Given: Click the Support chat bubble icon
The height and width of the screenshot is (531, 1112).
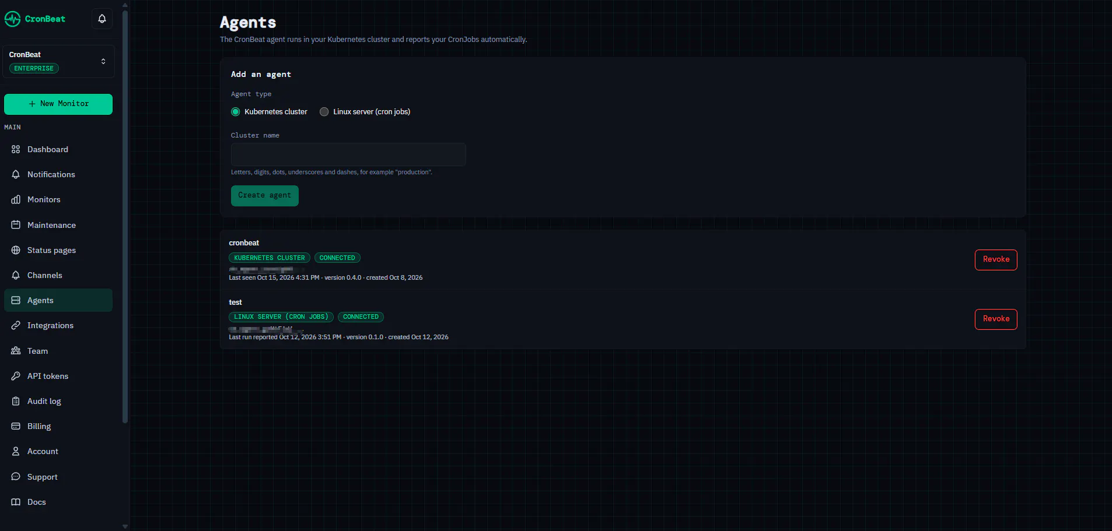Looking at the screenshot, I should tap(16, 477).
